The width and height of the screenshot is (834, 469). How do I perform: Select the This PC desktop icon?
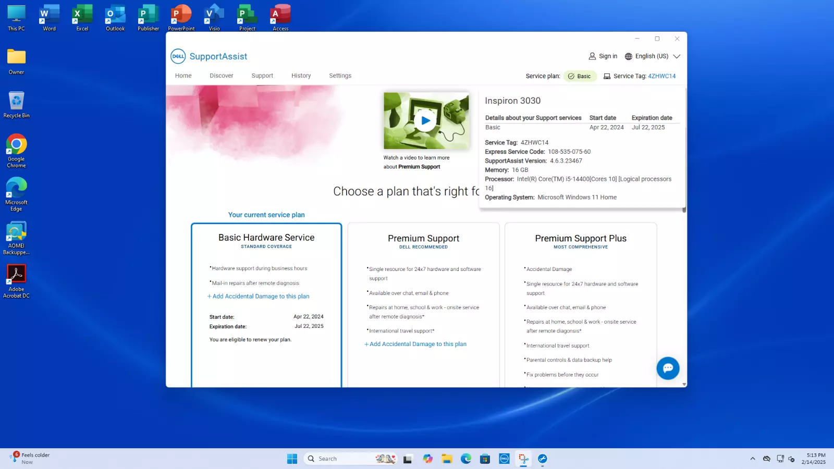16,18
